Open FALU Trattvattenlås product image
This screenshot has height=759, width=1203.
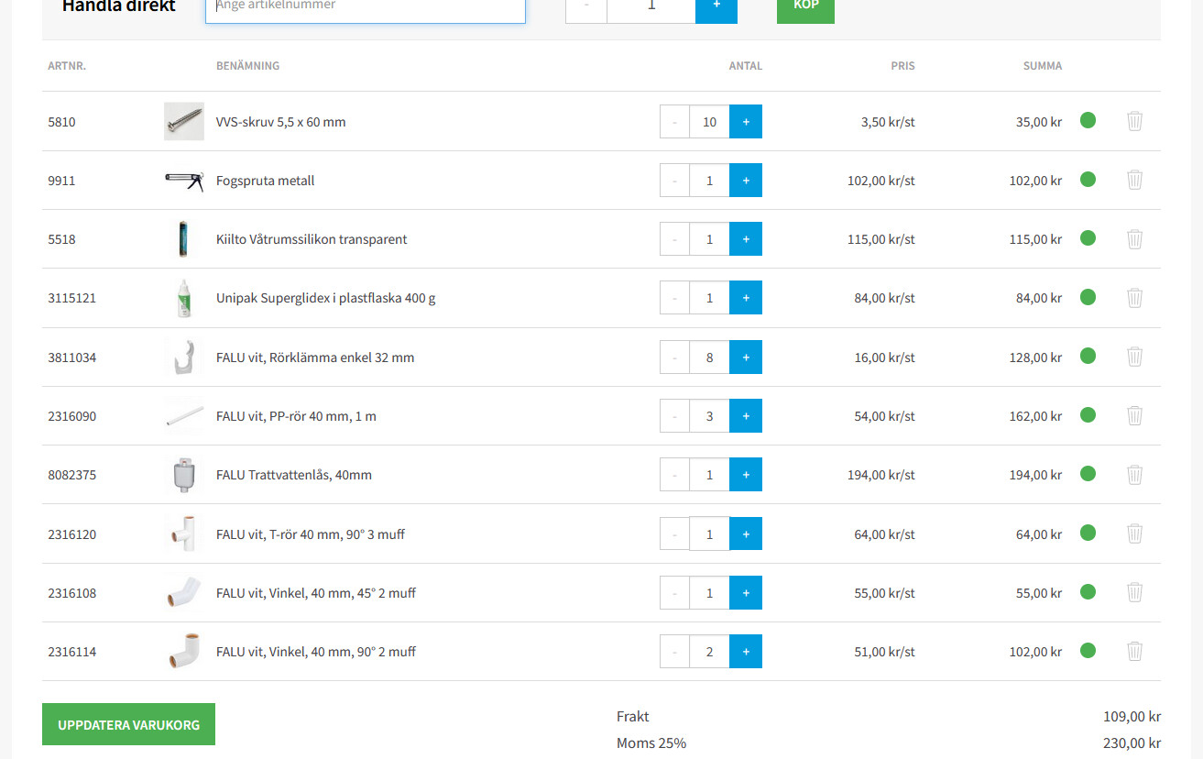tap(184, 475)
